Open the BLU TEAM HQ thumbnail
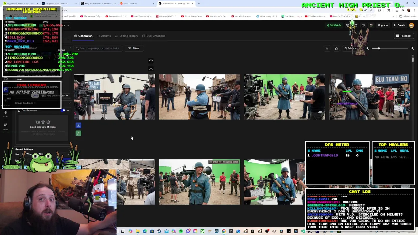418x235 pixels. [369, 97]
